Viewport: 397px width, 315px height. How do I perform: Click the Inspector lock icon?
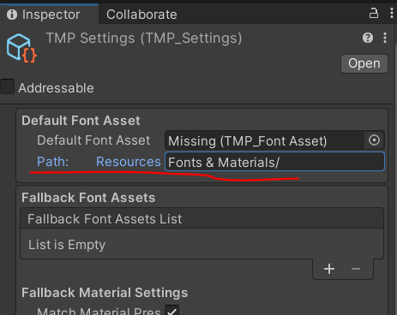(374, 14)
